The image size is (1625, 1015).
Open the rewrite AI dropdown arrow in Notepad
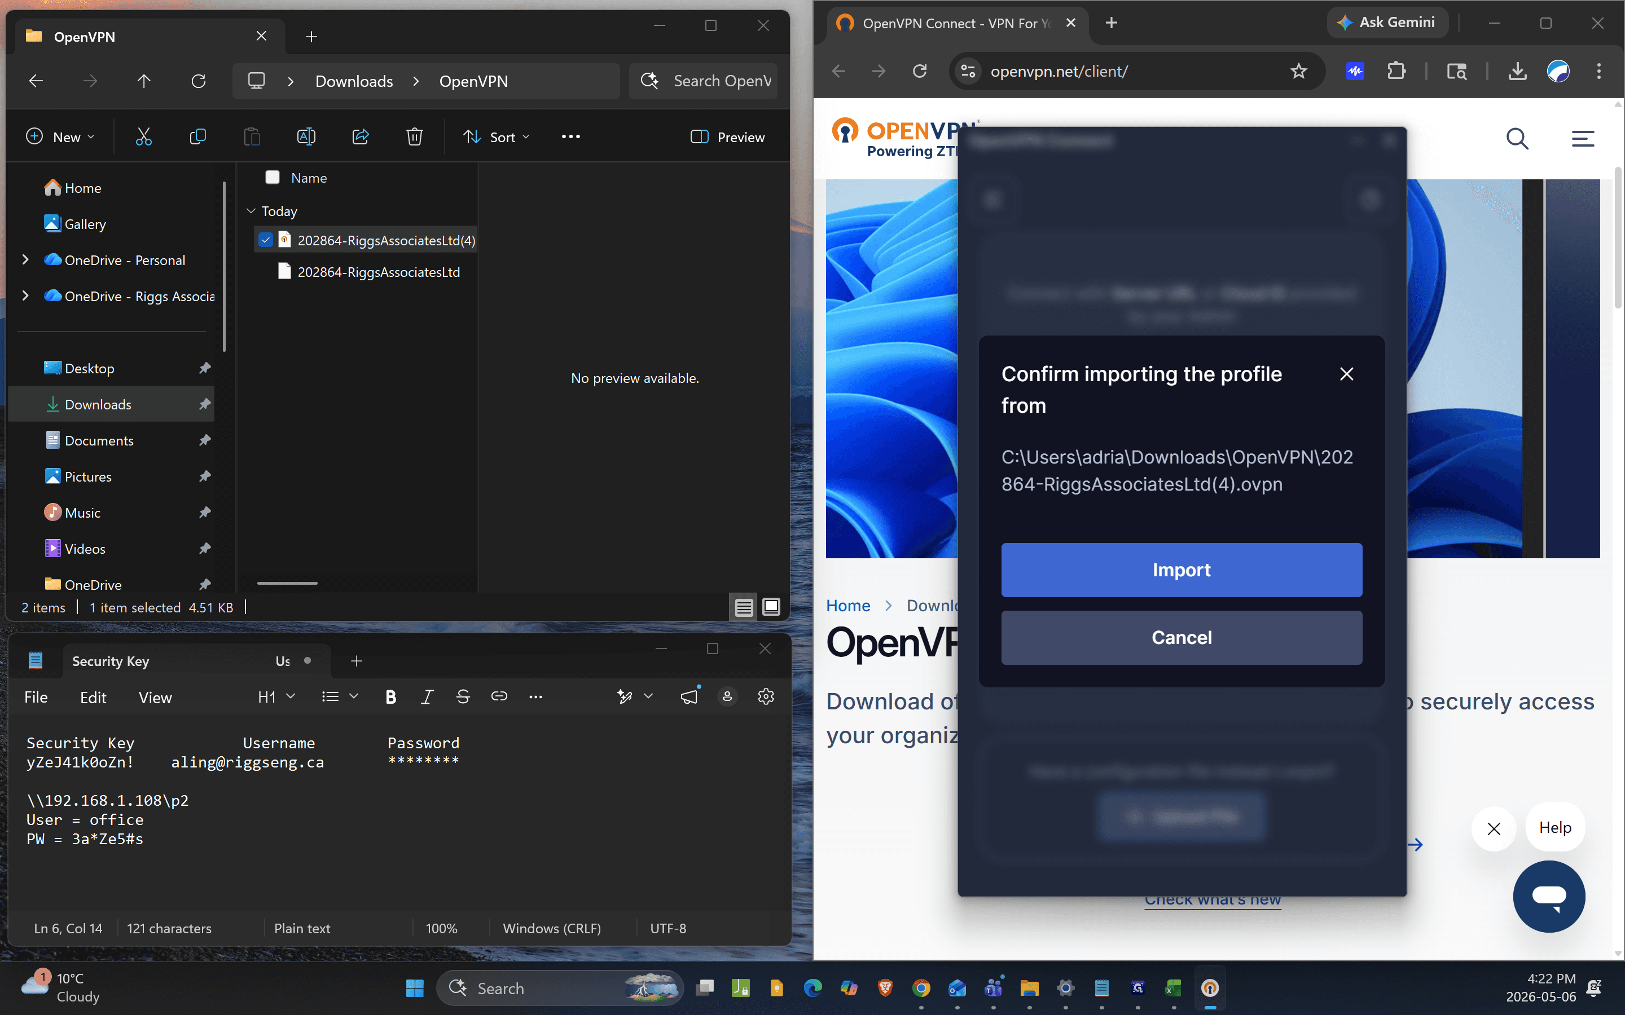pyautogui.click(x=648, y=697)
